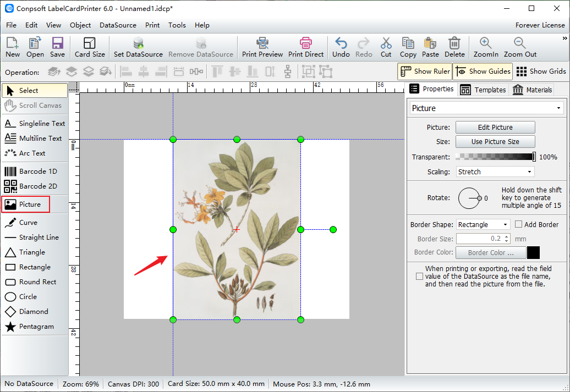
Task: Save the label with the Save icon
Action: [57, 47]
